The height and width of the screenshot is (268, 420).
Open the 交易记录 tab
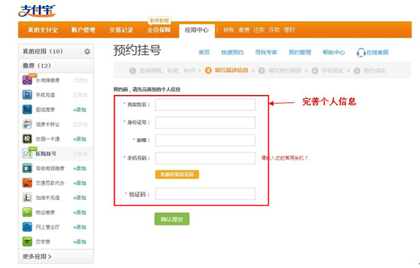121,30
